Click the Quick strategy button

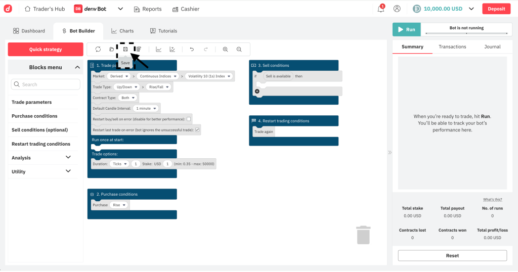(46, 50)
